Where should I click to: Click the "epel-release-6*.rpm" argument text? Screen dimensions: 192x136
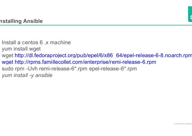(113, 69)
